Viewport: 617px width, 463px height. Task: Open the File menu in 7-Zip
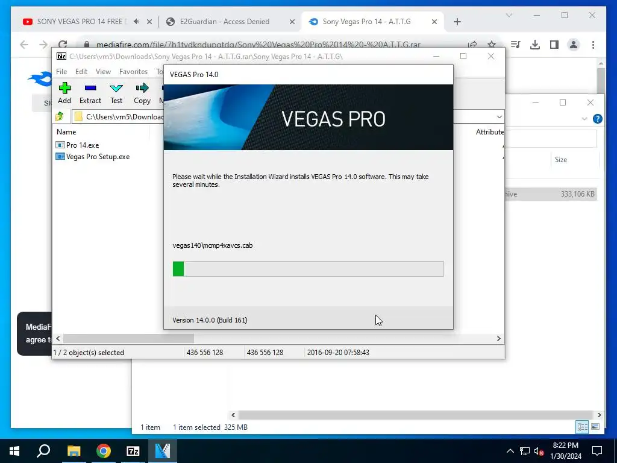coord(61,72)
